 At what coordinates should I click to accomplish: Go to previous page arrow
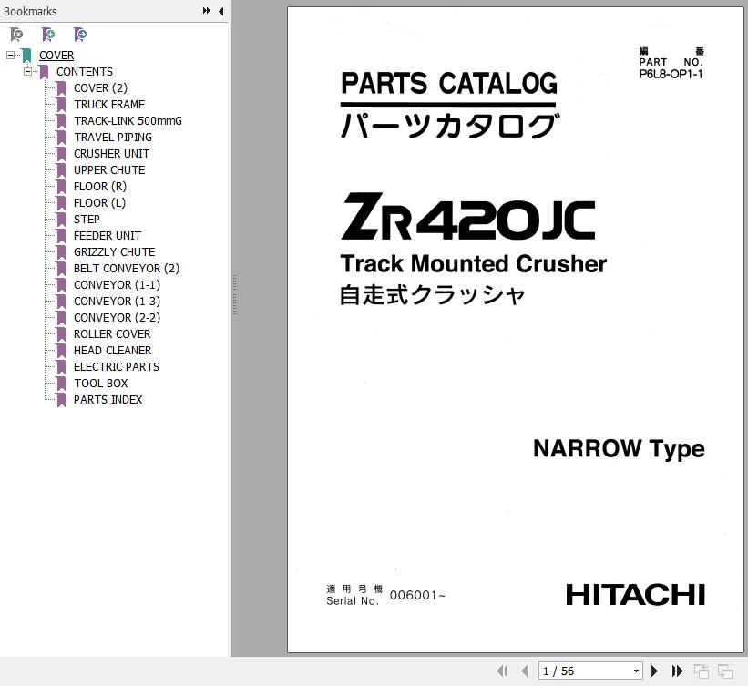[524, 671]
